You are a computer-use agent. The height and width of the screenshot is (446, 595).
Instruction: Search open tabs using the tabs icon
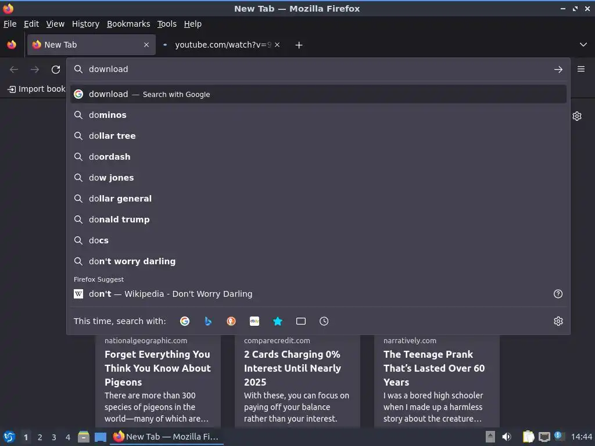301,321
